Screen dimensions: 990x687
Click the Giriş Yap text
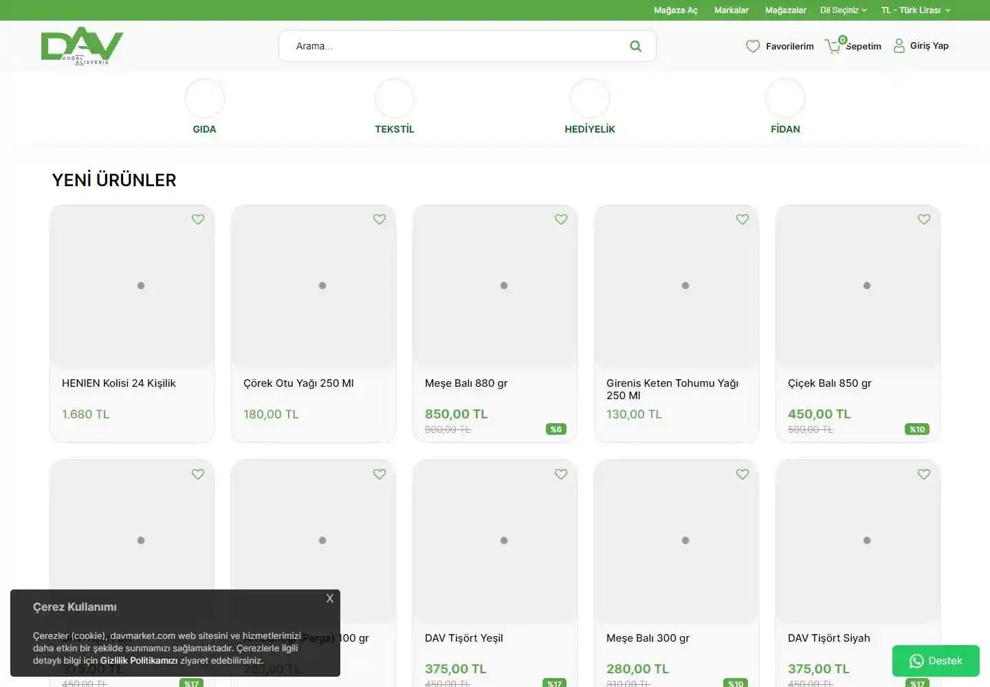(929, 46)
